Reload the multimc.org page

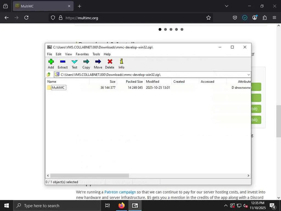(x=26, y=18)
